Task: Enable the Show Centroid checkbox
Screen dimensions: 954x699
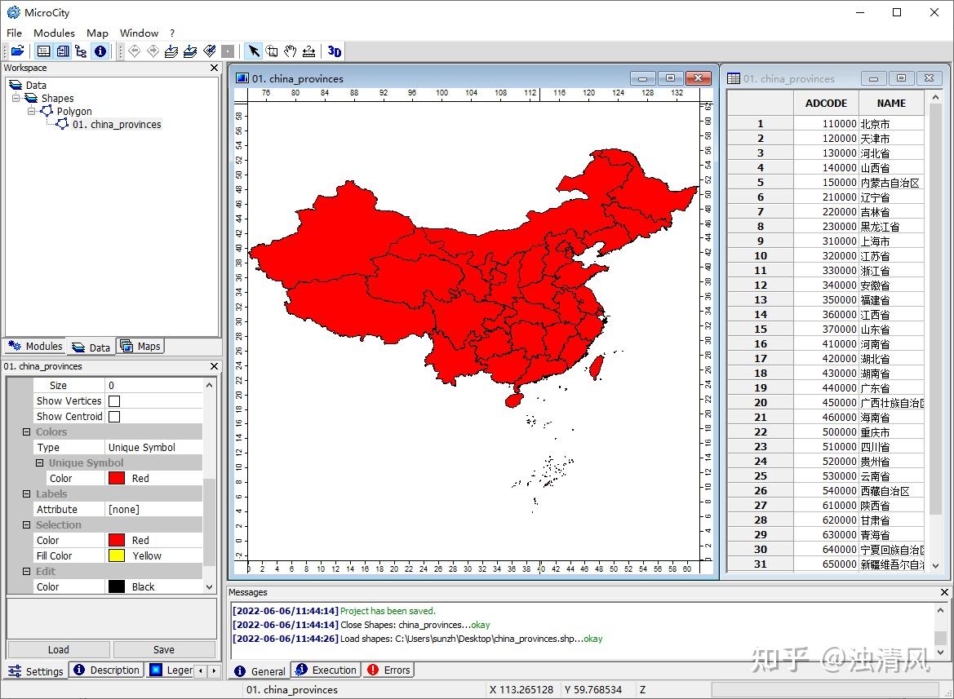Action: [x=113, y=416]
